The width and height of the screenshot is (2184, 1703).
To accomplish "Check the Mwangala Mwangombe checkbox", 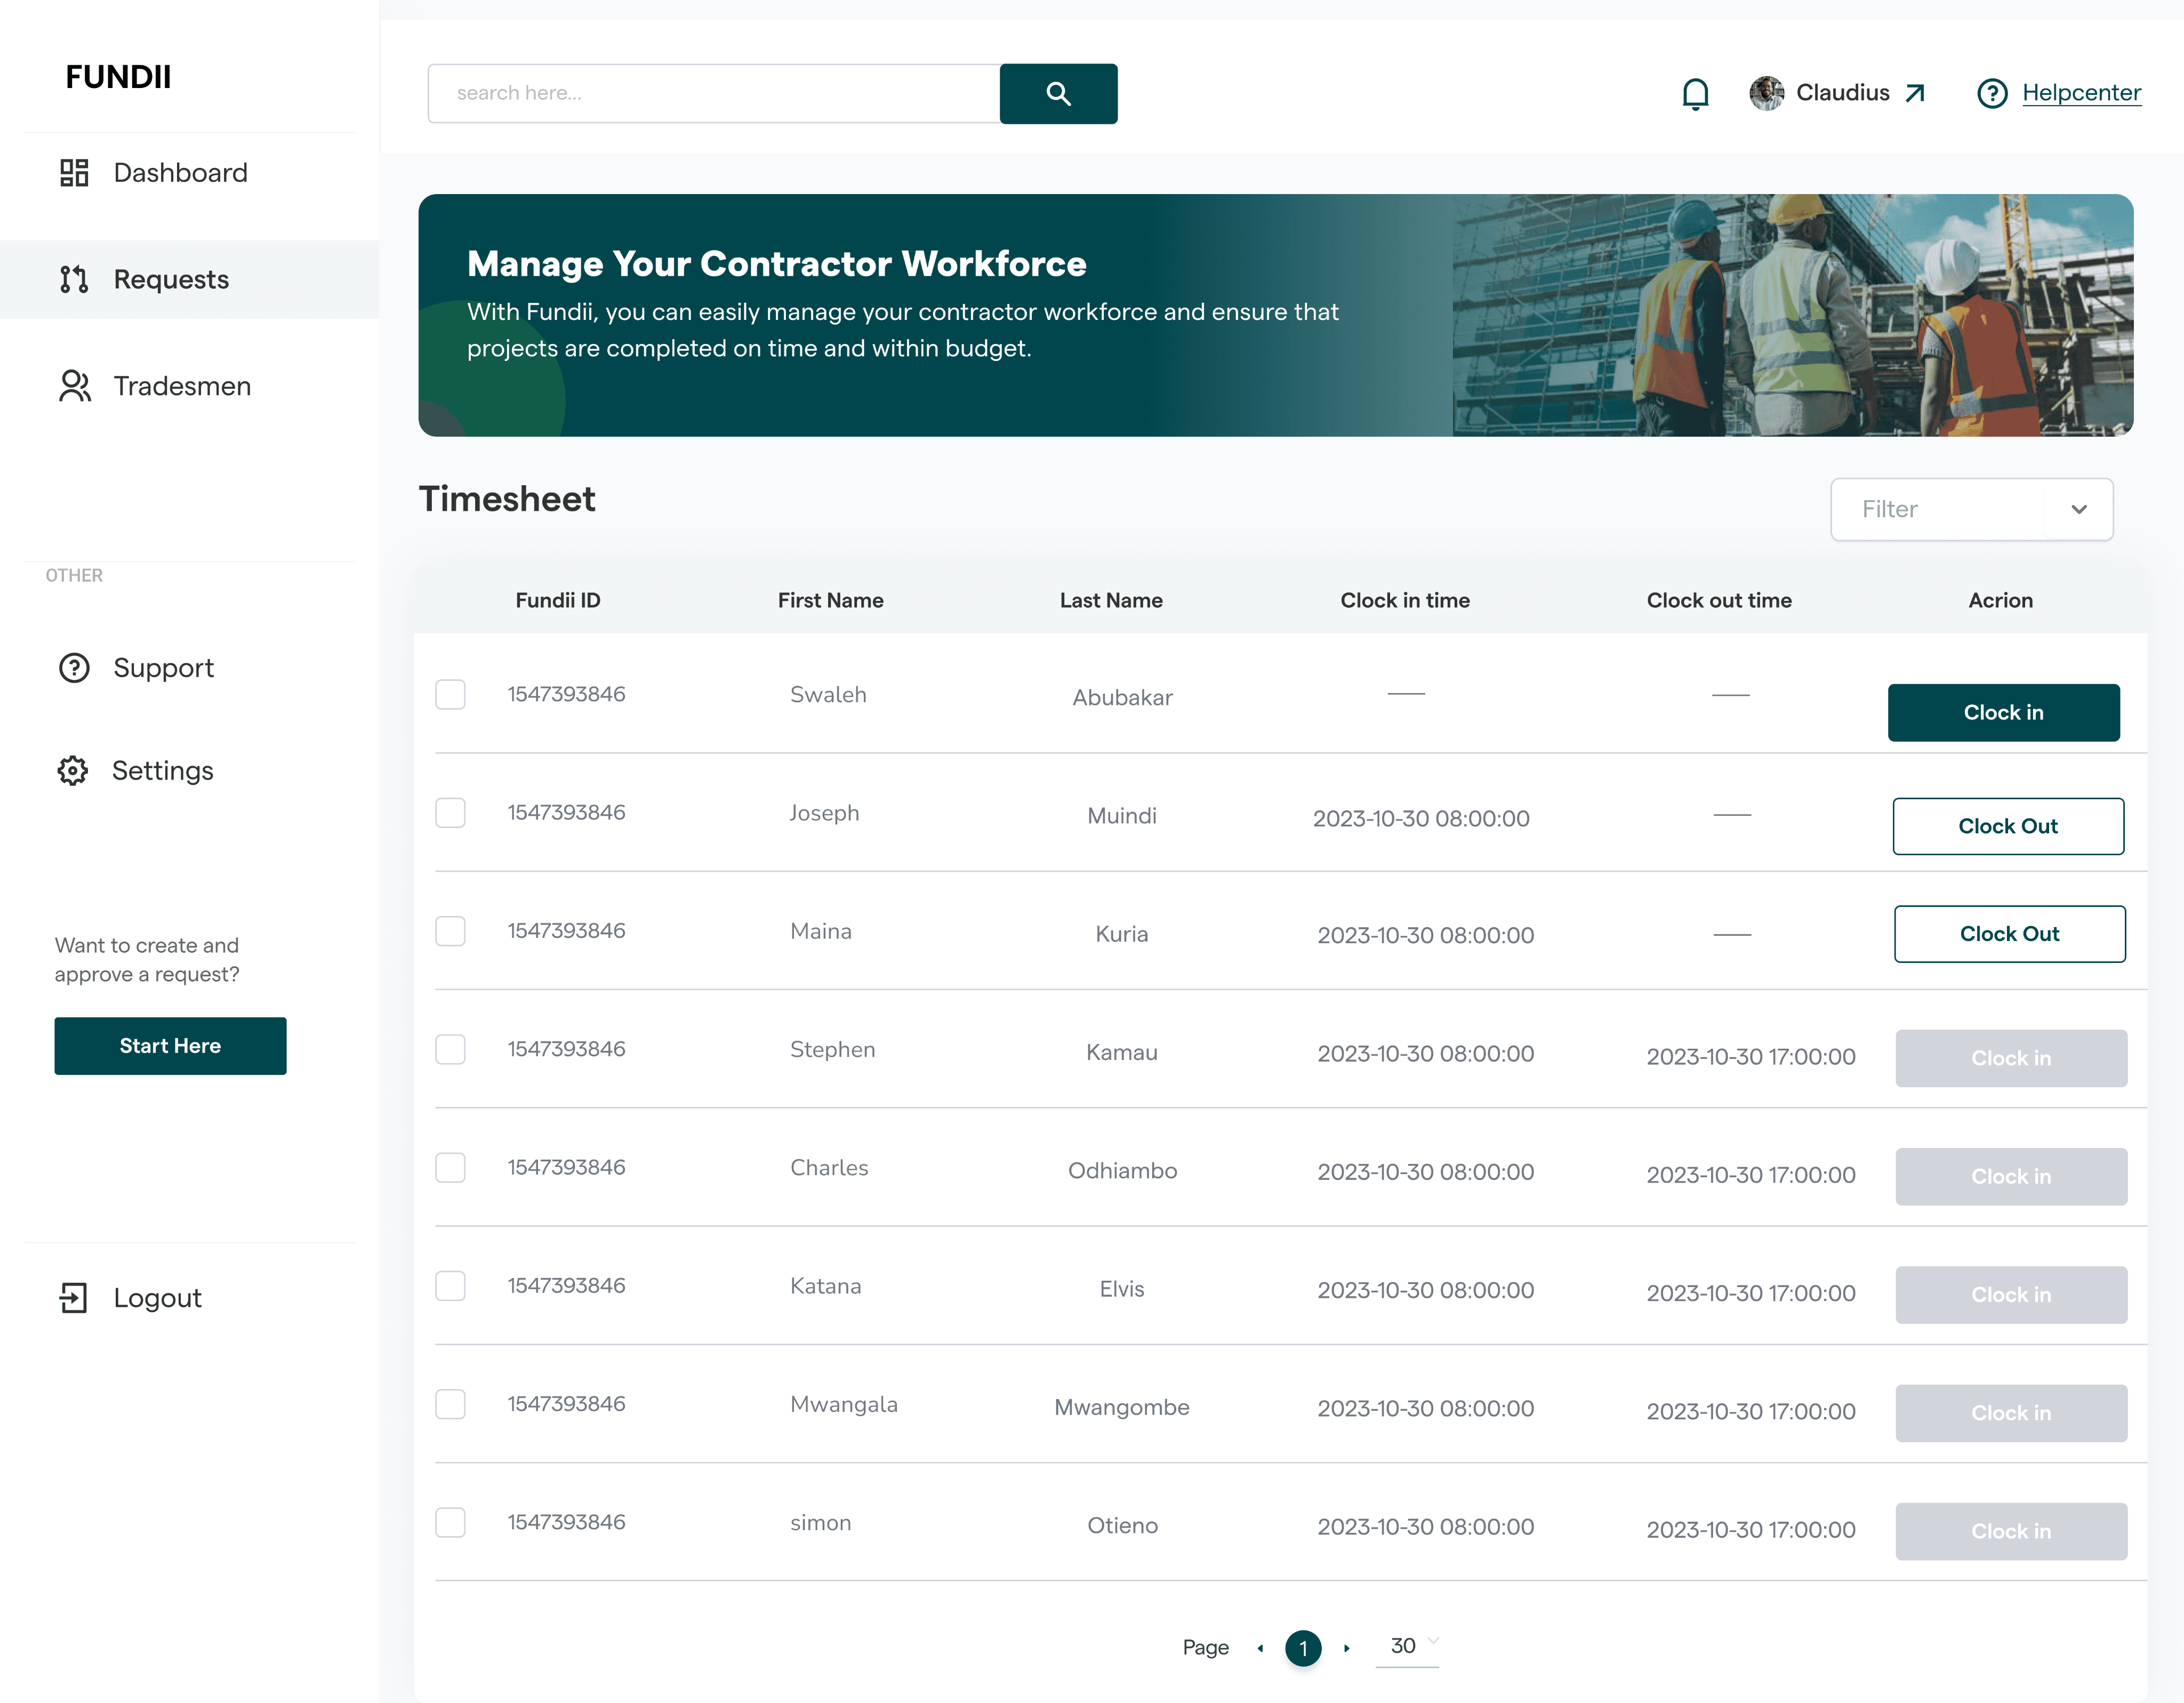I will click(x=450, y=1404).
